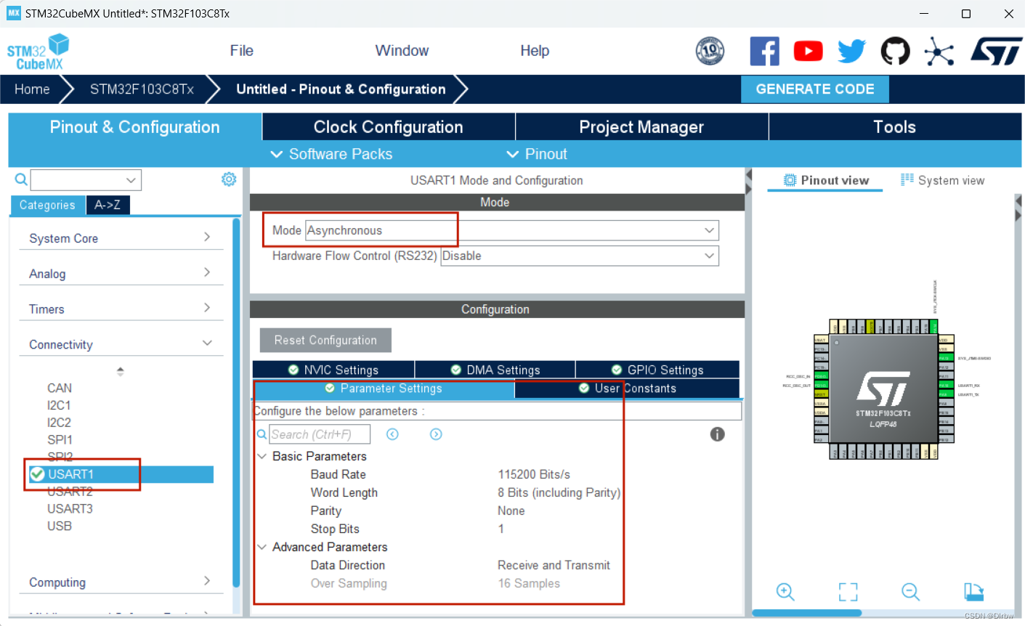Fit chip to view frame icon
Image resolution: width=1025 pixels, height=626 pixels.
848,591
